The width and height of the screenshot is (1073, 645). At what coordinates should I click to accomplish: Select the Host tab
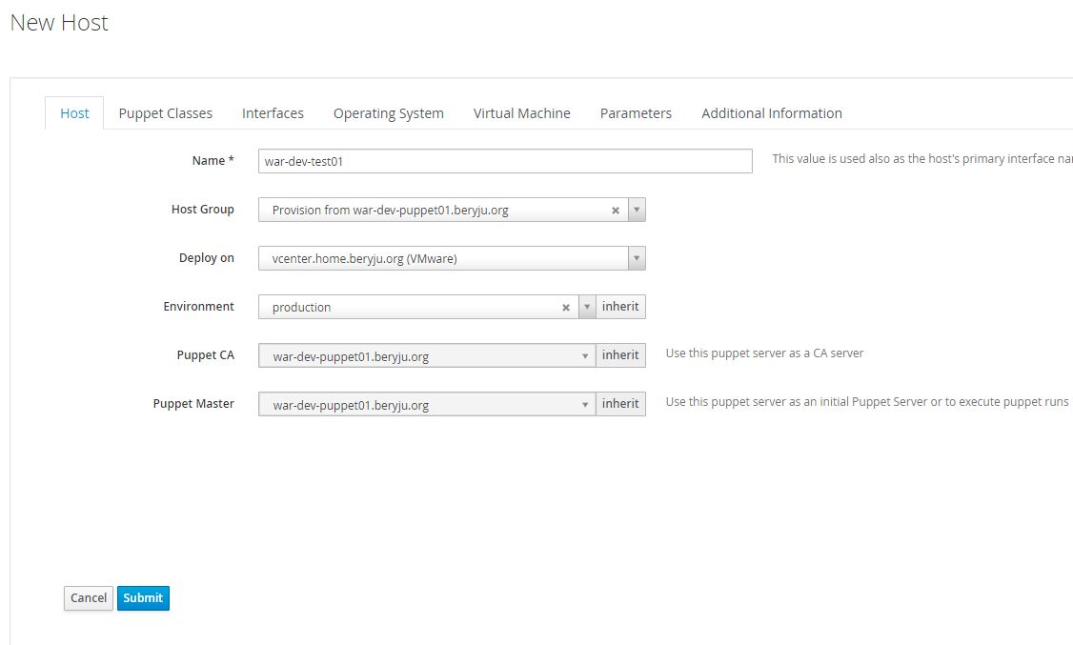73,112
